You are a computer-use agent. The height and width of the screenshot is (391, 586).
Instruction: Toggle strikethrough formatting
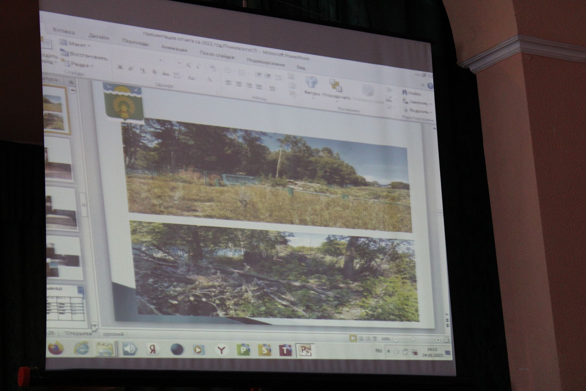click(165, 74)
